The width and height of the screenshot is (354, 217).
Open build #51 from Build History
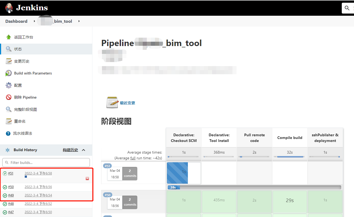pos(11,173)
